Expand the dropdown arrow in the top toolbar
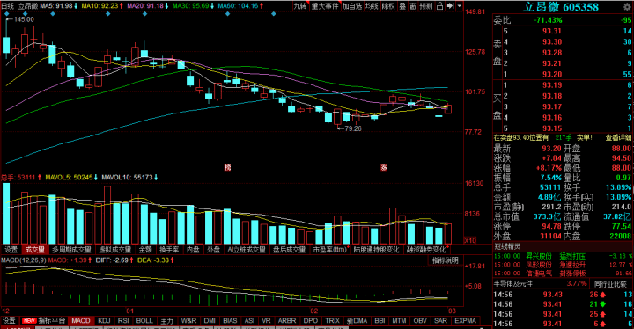The height and width of the screenshot is (329, 634). point(460,6)
